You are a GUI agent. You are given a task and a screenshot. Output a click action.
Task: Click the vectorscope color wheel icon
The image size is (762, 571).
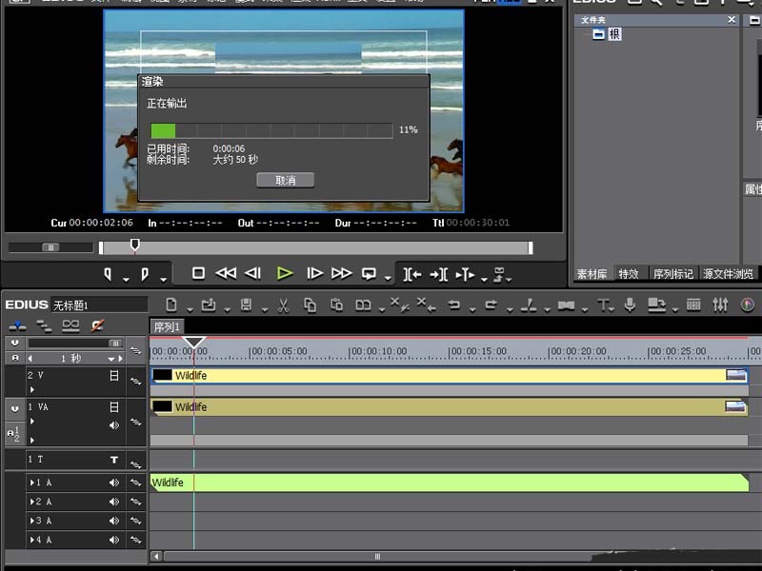pos(748,305)
